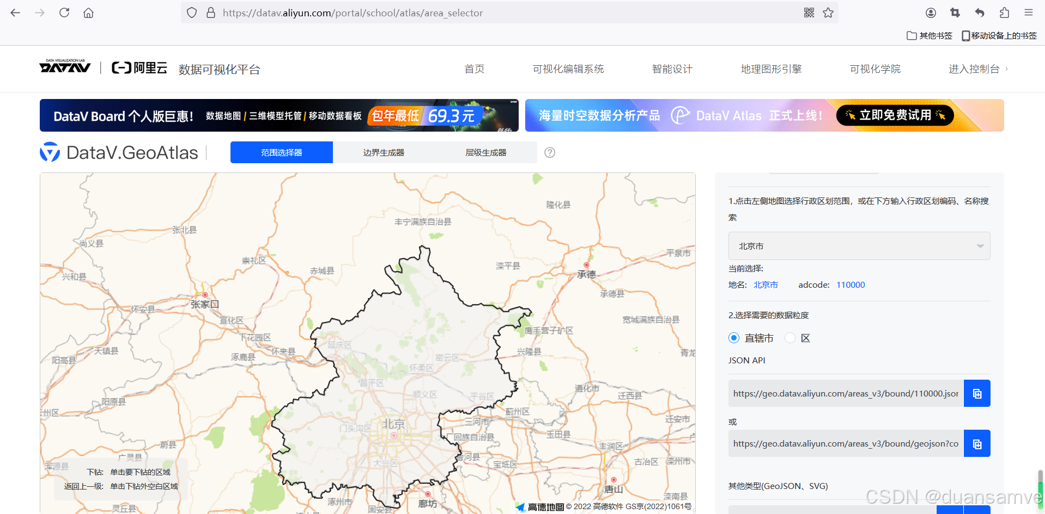Click the DataV logo in the header

(x=65, y=66)
